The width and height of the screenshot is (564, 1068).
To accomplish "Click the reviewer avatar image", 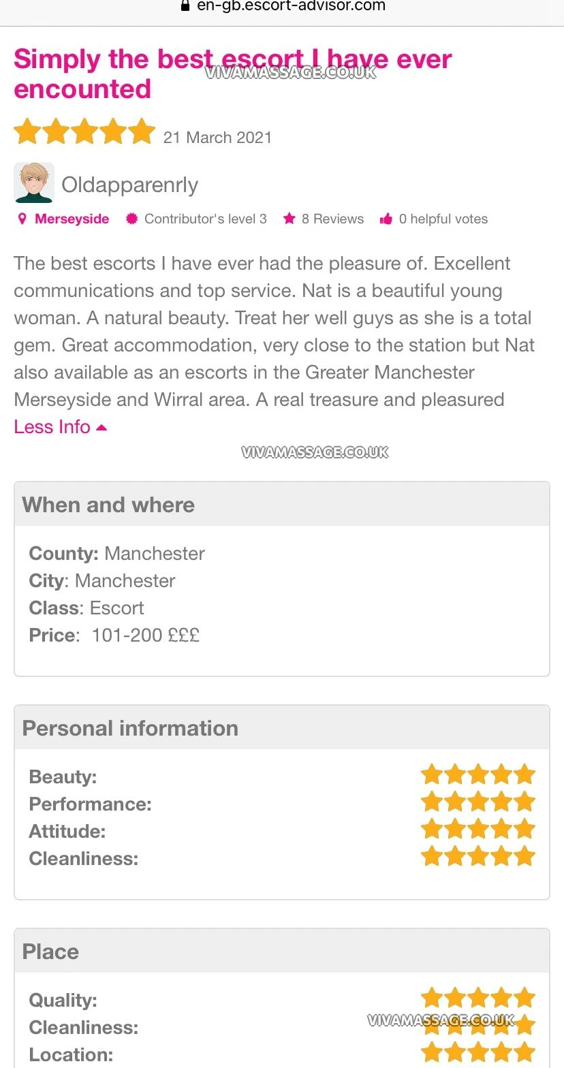I will point(34,183).
